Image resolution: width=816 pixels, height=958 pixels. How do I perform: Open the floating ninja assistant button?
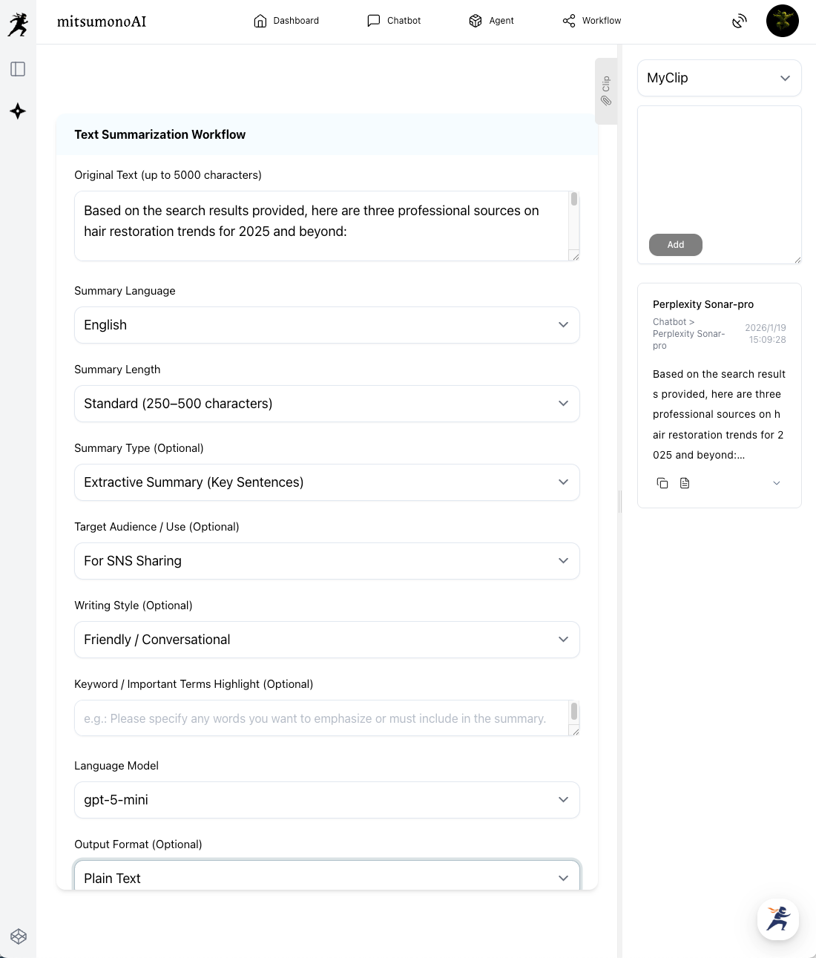coord(777,919)
